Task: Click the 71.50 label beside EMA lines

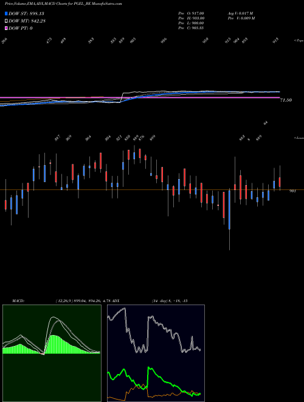Action: coord(286,100)
